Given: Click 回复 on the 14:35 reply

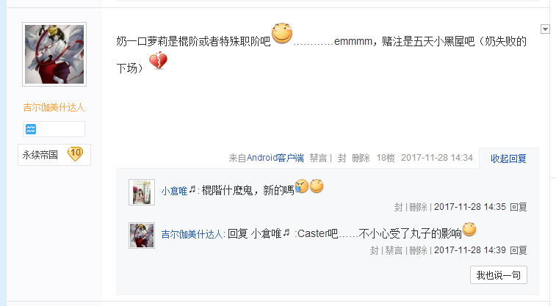Looking at the screenshot, I should pos(518,207).
